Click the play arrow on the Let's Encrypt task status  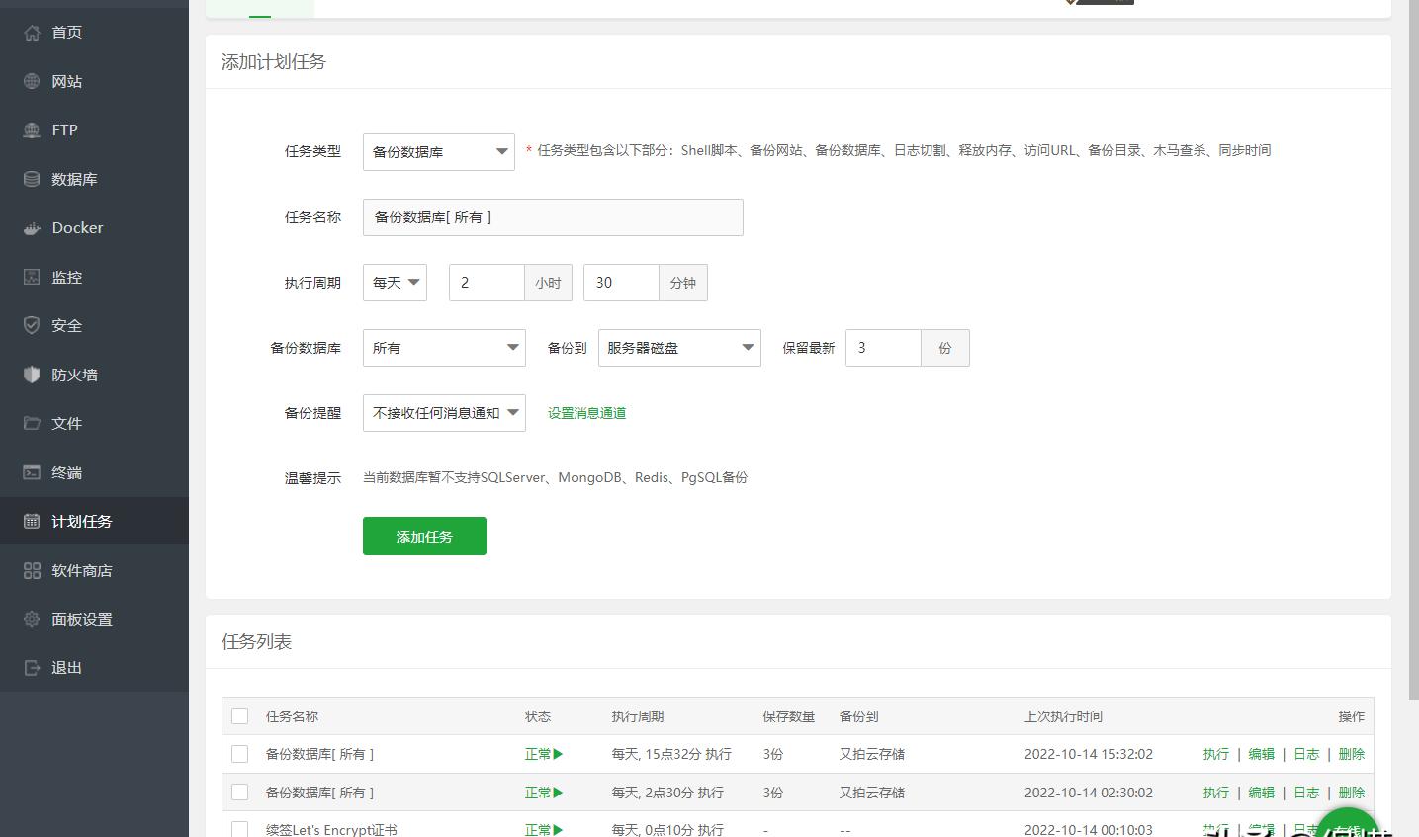coord(558,830)
